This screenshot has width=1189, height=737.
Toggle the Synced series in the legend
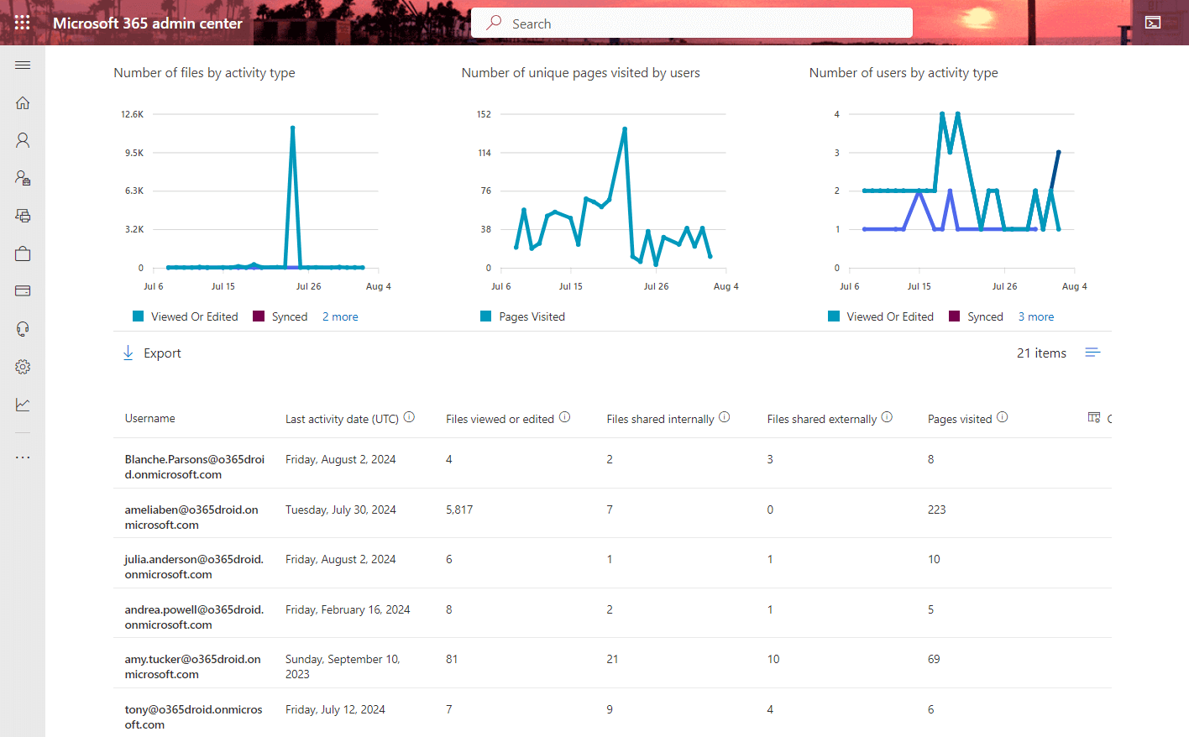[280, 316]
